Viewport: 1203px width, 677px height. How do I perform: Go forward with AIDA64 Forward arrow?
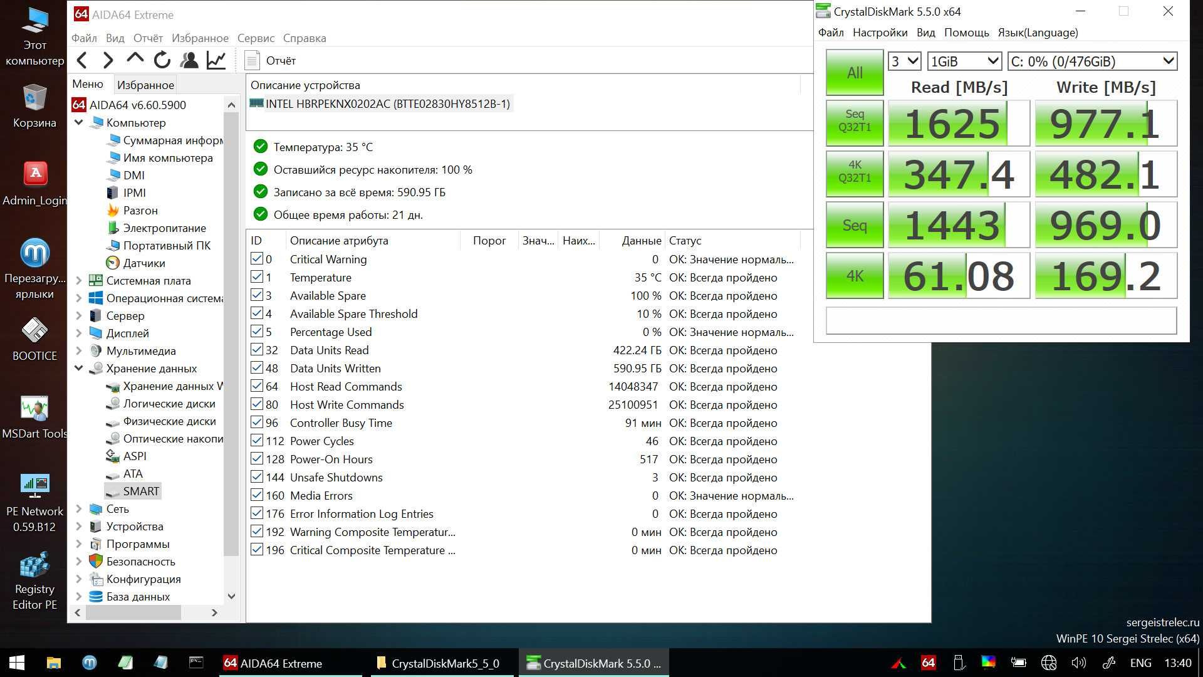[x=108, y=60]
